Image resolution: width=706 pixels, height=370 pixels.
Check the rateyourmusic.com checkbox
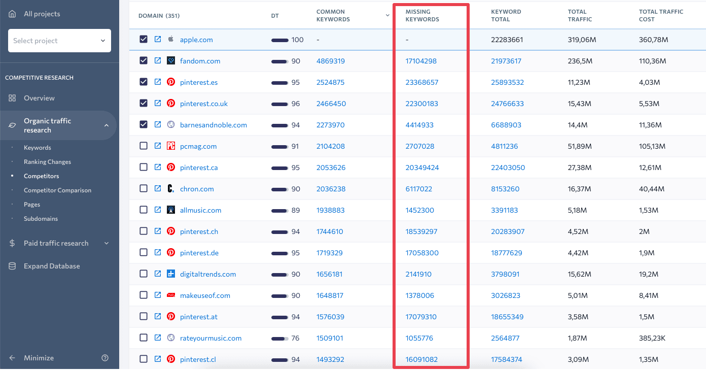[x=144, y=338]
